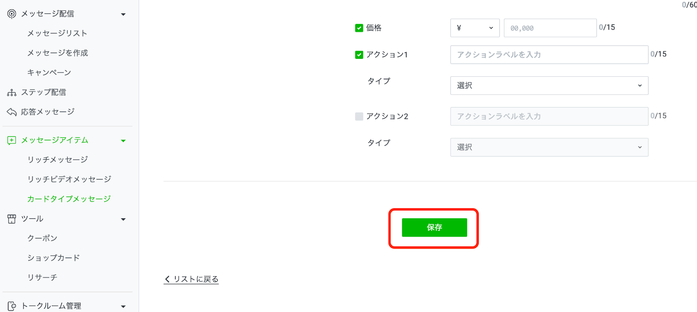Click the ツール shop icon
The height and width of the screenshot is (312, 697).
12,219
